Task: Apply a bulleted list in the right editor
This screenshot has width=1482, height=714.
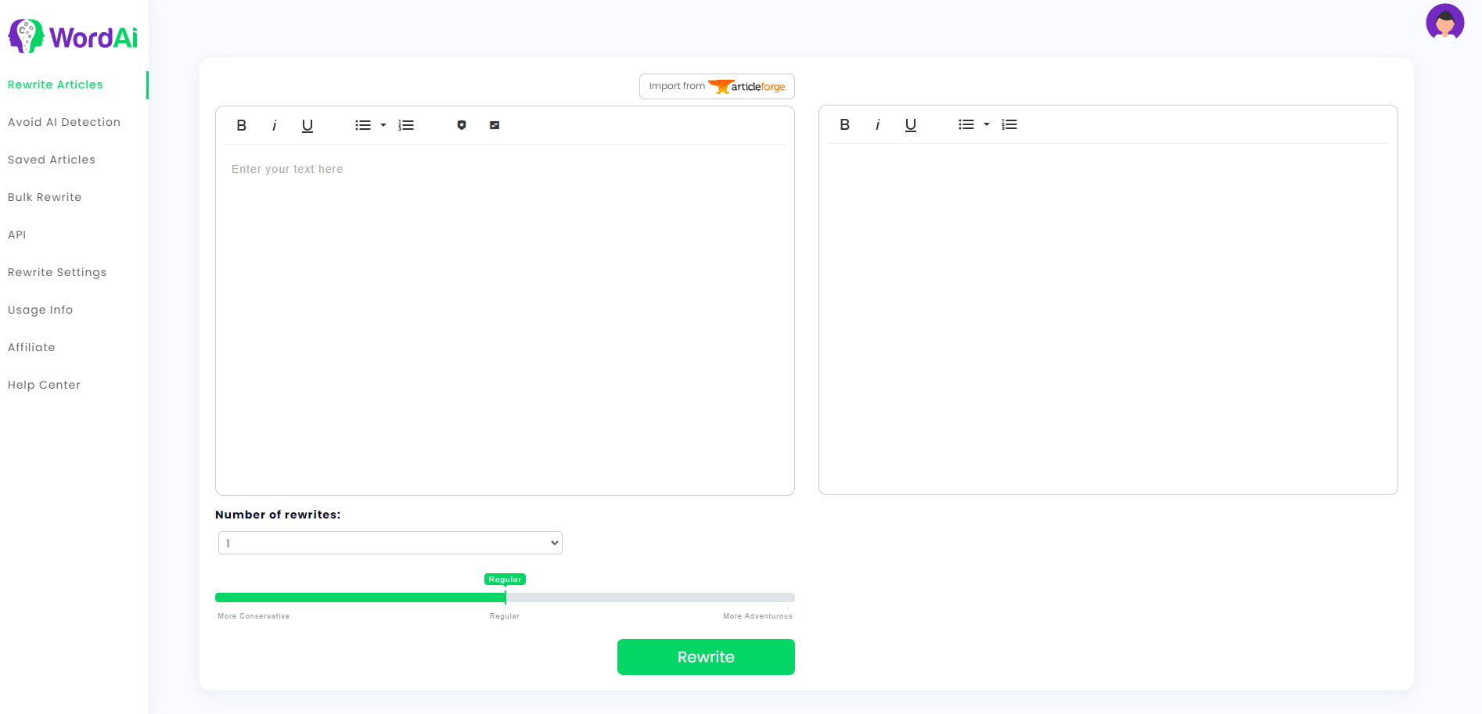Action: coord(967,124)
